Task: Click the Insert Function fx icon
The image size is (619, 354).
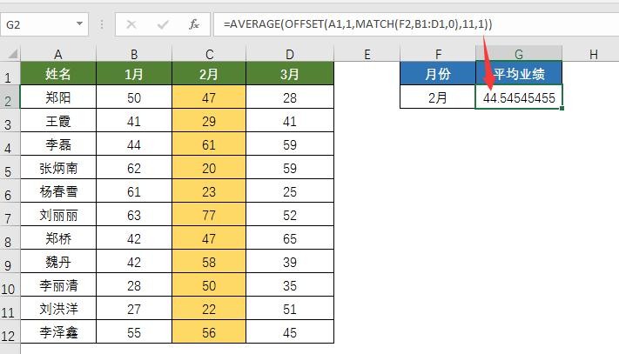Action: click(x=193, y=24)
